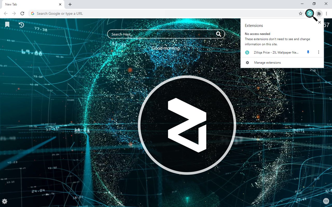Click the magnifier icon in the Search Here box

[219, 34]
